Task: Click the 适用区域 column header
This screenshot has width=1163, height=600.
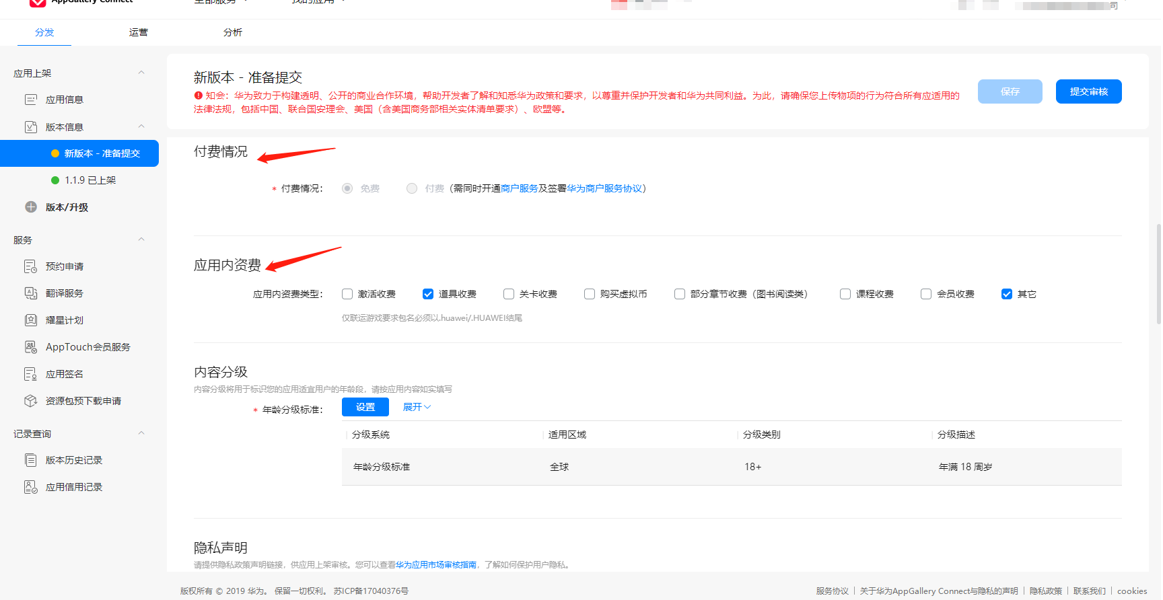Action: pyautogui.click(x=567, y=435)
